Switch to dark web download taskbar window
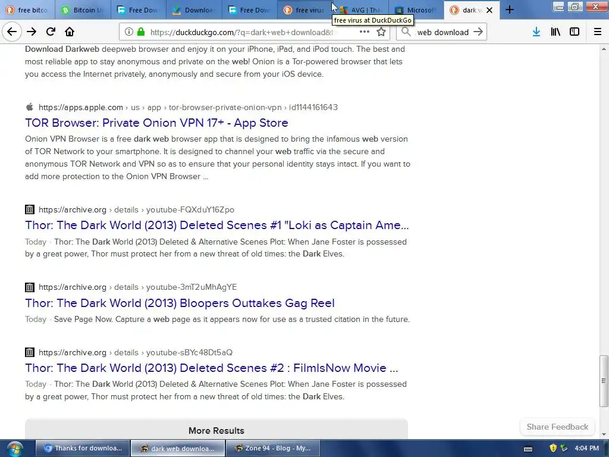Image resolution: width=609 pixels, height=457 pixels. [177, 448]
